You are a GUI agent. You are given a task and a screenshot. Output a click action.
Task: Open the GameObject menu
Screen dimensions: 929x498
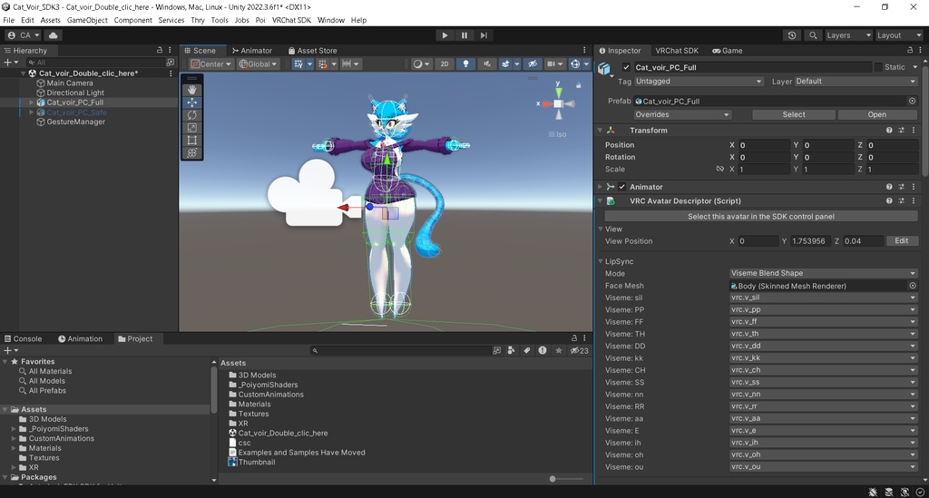tap(87, 20)
